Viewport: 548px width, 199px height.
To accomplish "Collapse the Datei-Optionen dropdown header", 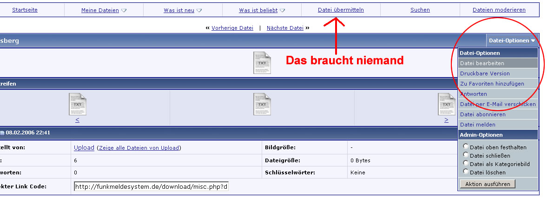I will pyautogui.click(x=512, y=40).
